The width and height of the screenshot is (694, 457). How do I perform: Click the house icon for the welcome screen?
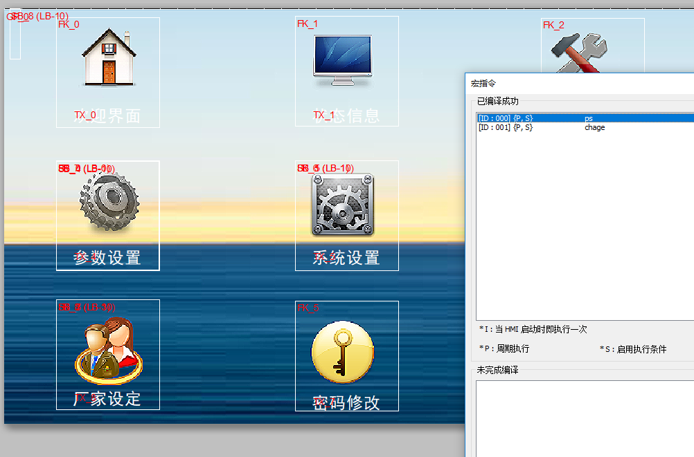pos(108,57)
